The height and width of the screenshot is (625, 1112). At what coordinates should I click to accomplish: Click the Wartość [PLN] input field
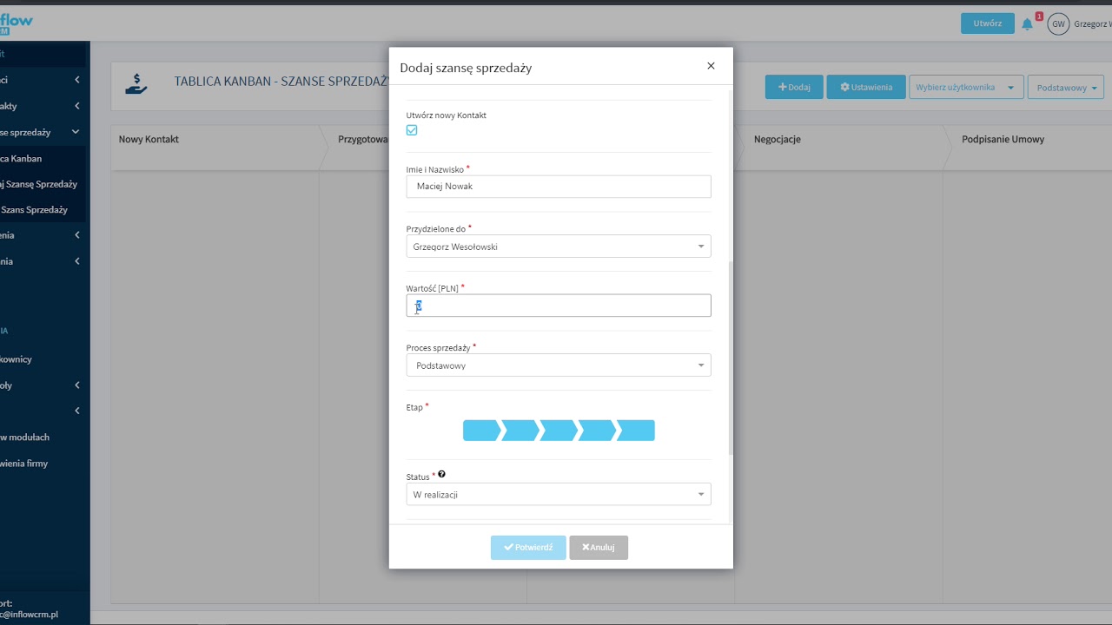click(559, 306)
